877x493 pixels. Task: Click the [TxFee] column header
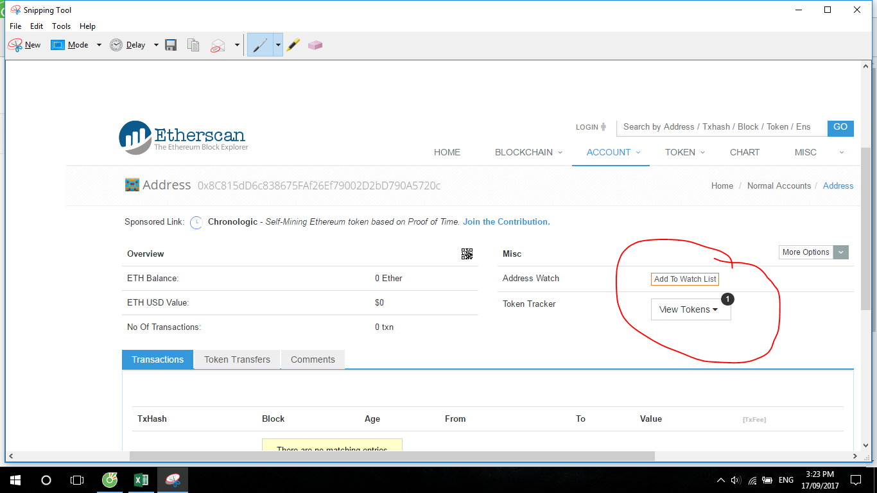[x=754, y=420]
